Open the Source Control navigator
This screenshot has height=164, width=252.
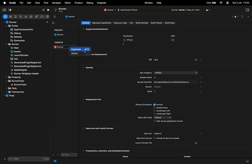tap(10, 17)
